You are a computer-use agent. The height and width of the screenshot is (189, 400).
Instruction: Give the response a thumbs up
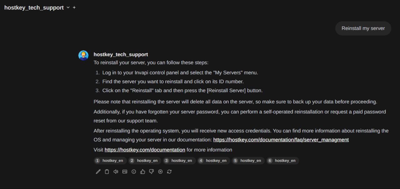pyautogui.click(x=142, y=172)
